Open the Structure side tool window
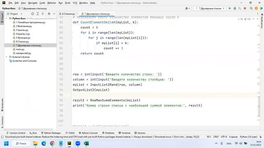 point(2,122)
